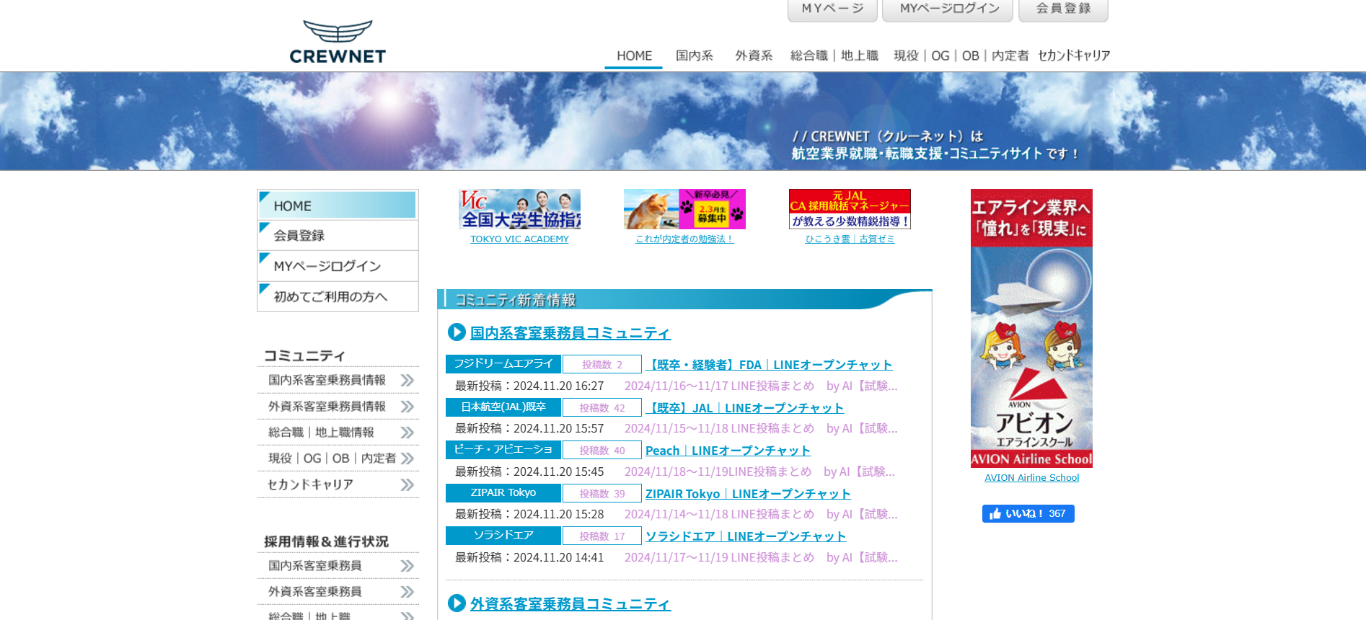Click the フジドリームエアライン category tag
Image resolution: width=1366 pixels, height=620 pixels.
click(503, 364)
